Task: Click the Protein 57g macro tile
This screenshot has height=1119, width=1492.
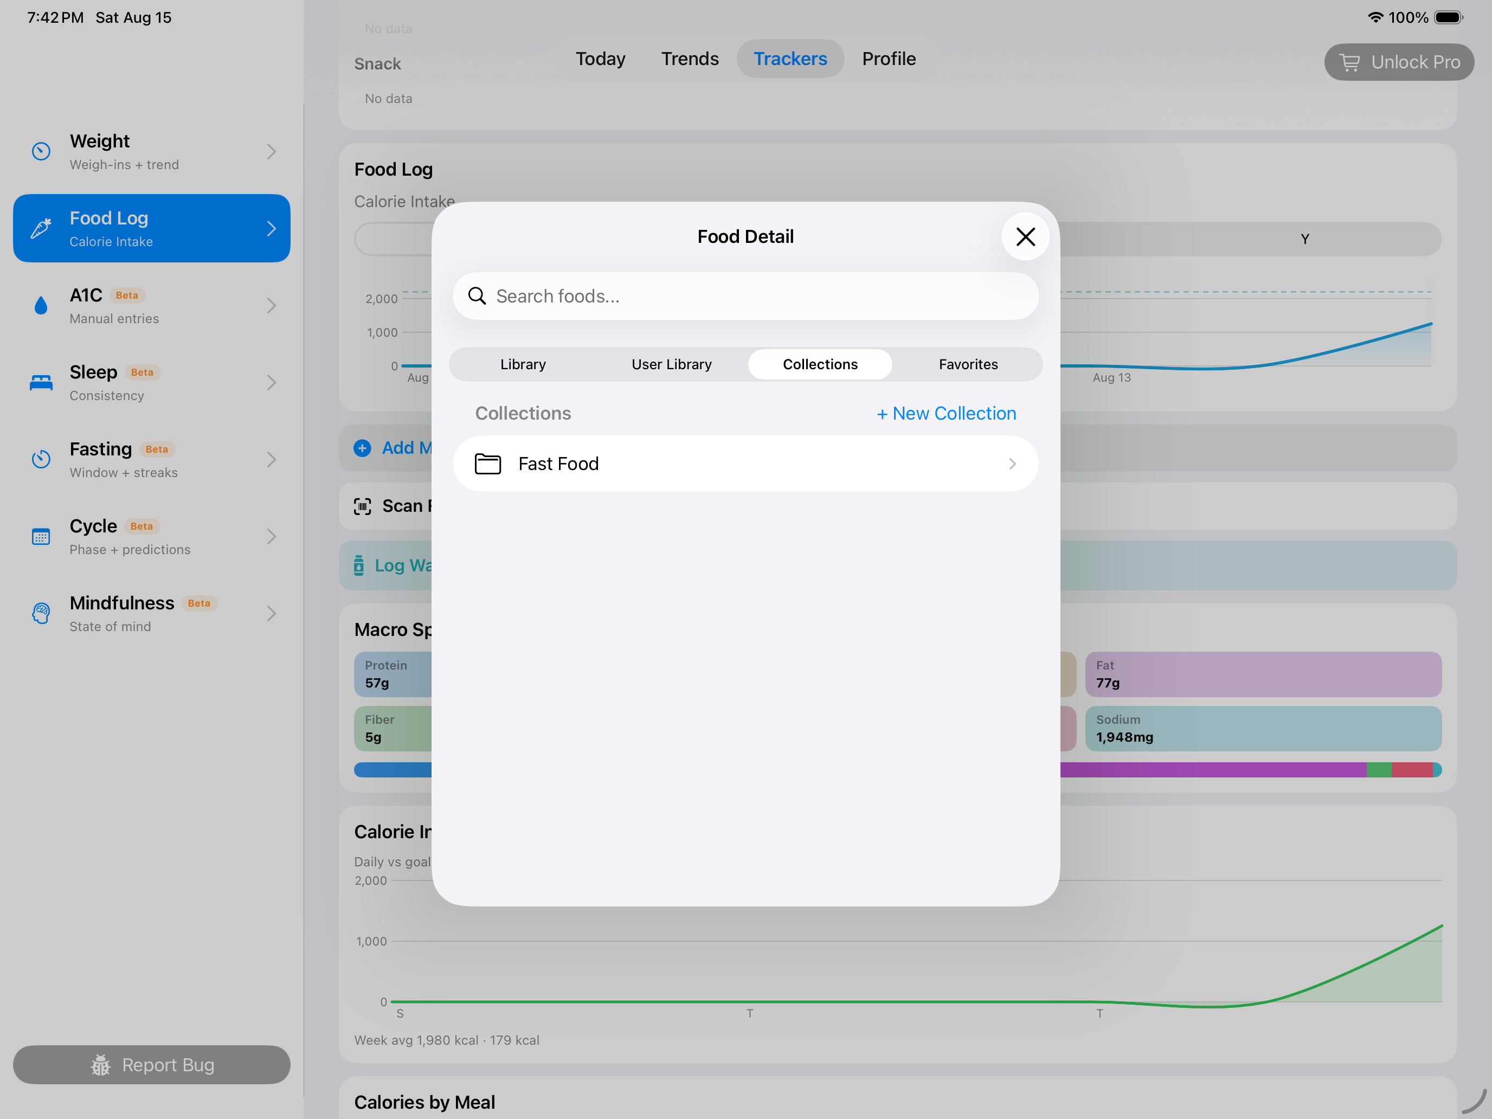Action: (393, 674)
